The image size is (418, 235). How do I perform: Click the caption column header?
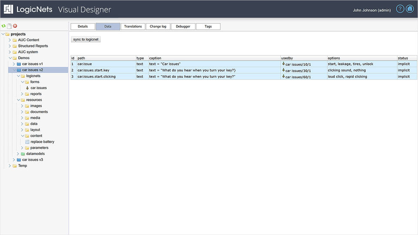tap(214, 58)
